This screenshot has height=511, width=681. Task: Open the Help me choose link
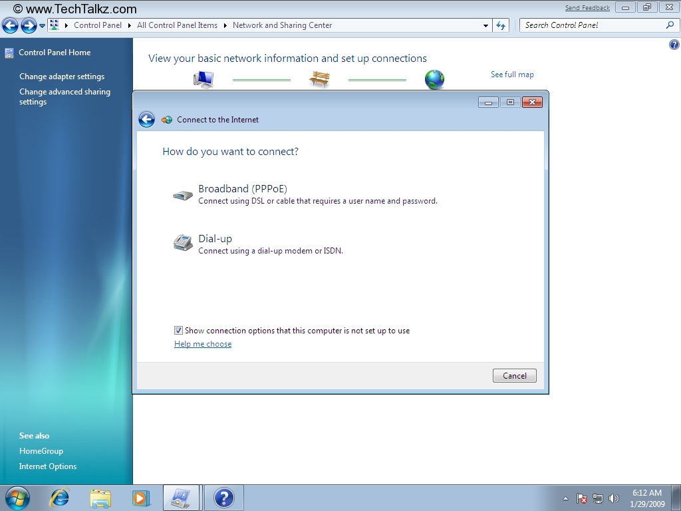click(203, 344)
